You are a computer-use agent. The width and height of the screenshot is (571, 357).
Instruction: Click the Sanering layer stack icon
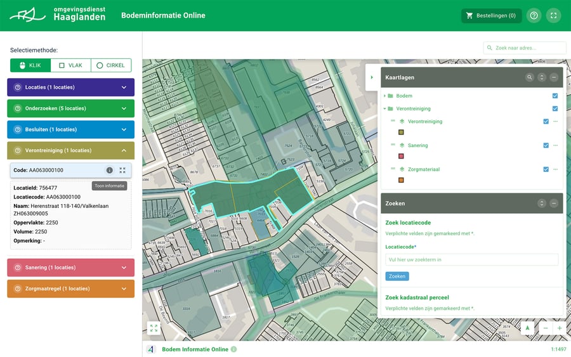tap(402, 145)
